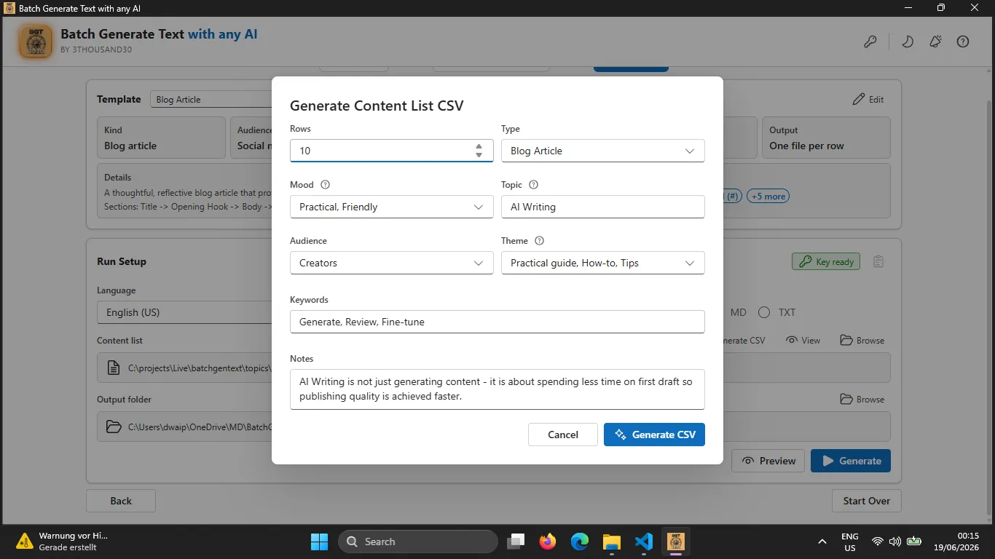Screen dimensions: 995x559
Task: Click the Content list file icon
Action: 114,368
